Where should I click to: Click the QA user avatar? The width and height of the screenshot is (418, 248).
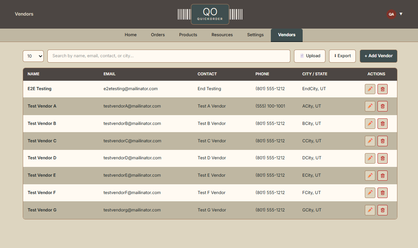pos(391,14)
